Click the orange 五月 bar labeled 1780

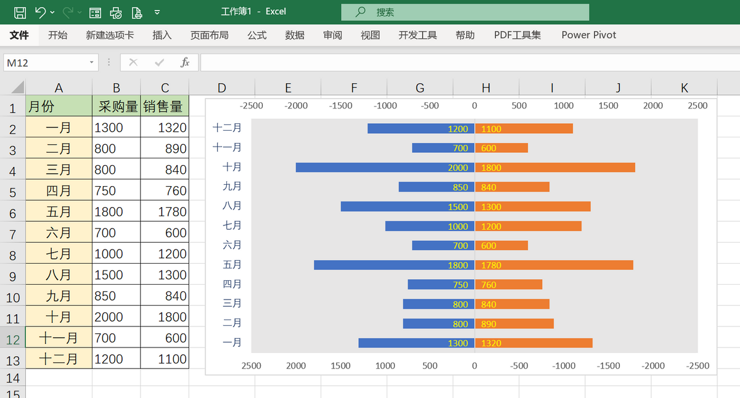point(554,265)
